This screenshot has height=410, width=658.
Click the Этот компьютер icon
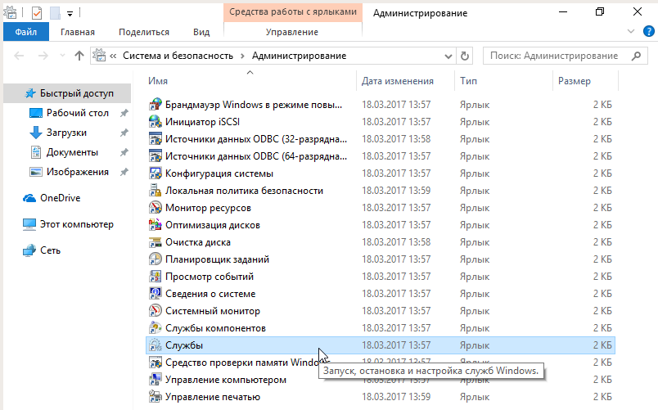pos(29,224)
